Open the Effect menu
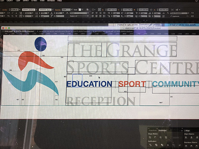 [34, 1]
